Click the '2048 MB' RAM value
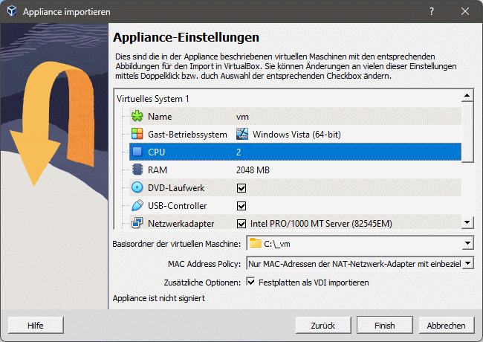 253,170
